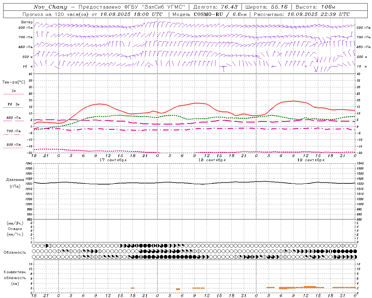Click the station name Nov_Chany in header
Screen dimensions: 372x298
(x=50, y=7)
